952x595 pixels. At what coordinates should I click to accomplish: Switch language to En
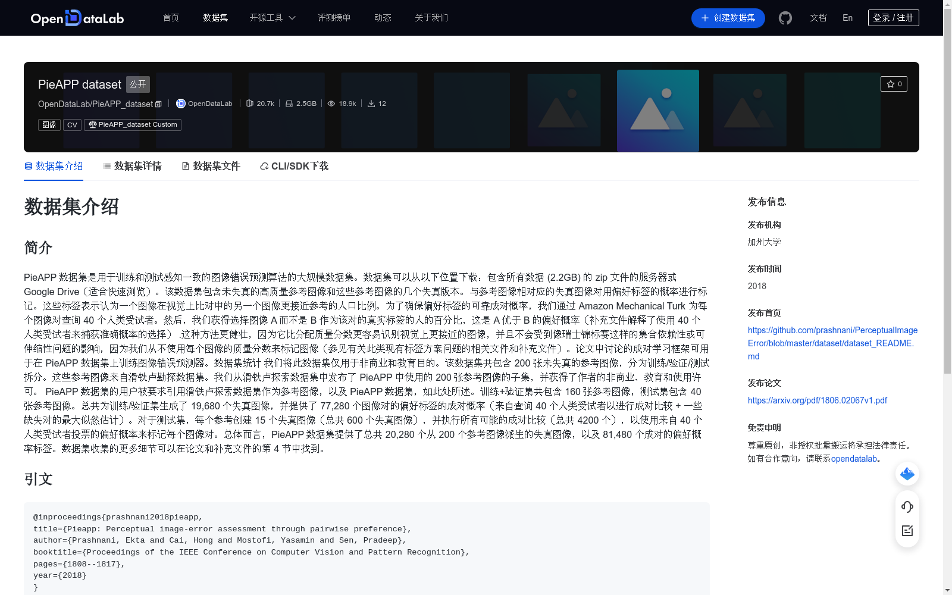(x=847, y=18)
